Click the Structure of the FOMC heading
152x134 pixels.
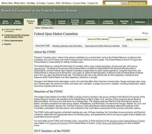(x=48, y=91)
